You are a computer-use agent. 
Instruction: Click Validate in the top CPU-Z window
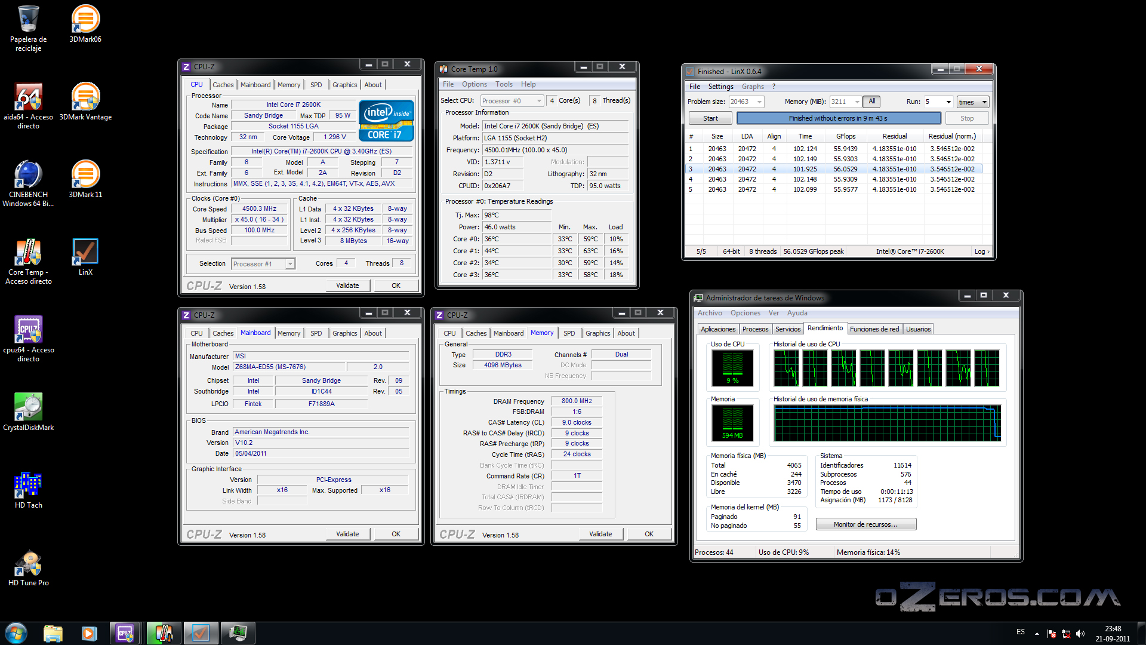(347, 285)
